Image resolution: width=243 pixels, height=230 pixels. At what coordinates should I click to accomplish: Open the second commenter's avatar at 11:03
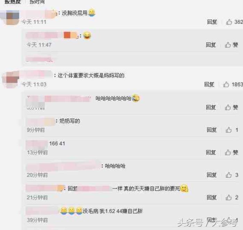11,80
